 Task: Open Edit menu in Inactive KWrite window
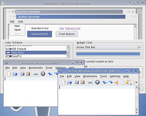point(15,68)
